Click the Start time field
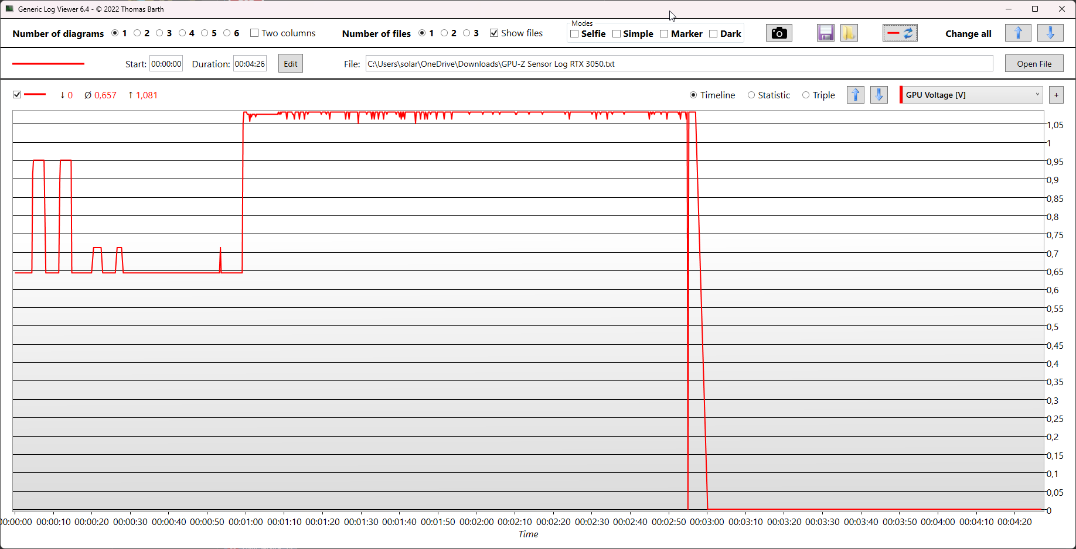 (x=166, y=64)
